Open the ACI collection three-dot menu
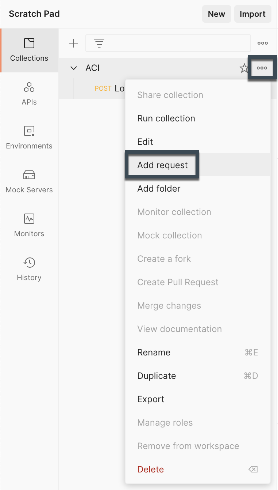The width and height of the screenshot is (278, 490). 262,68
